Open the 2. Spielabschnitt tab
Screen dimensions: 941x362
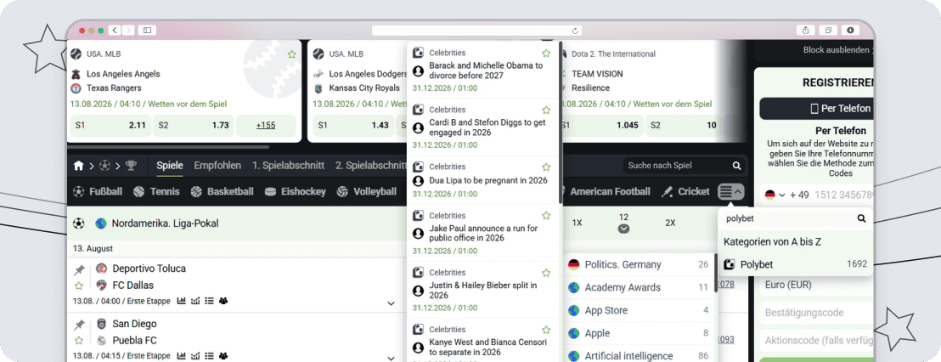[371, 166]
